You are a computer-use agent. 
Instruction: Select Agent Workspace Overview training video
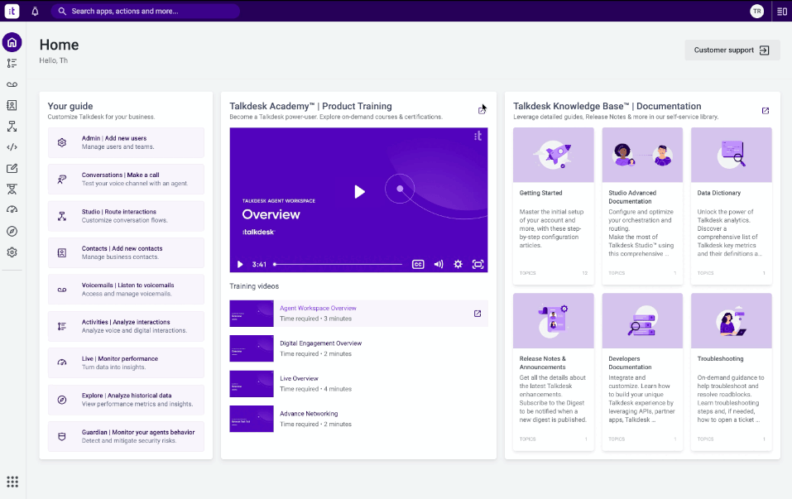pos(358,314)
